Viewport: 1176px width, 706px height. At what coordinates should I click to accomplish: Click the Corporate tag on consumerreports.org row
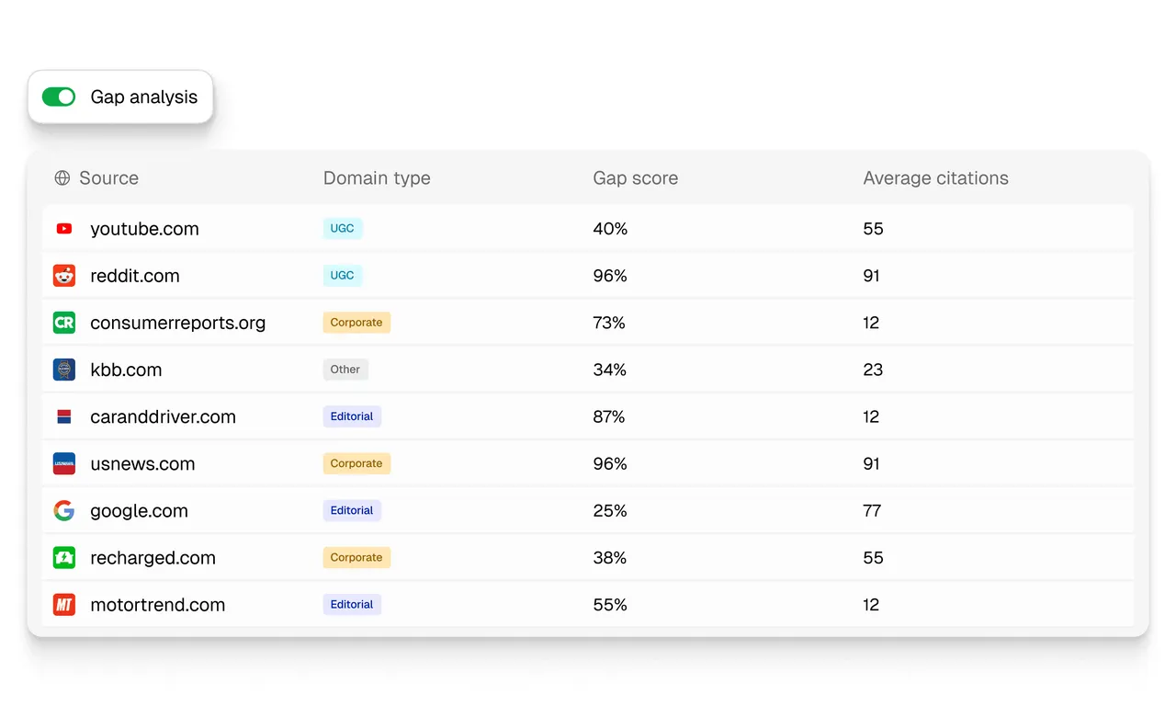(x=356, y=323)
